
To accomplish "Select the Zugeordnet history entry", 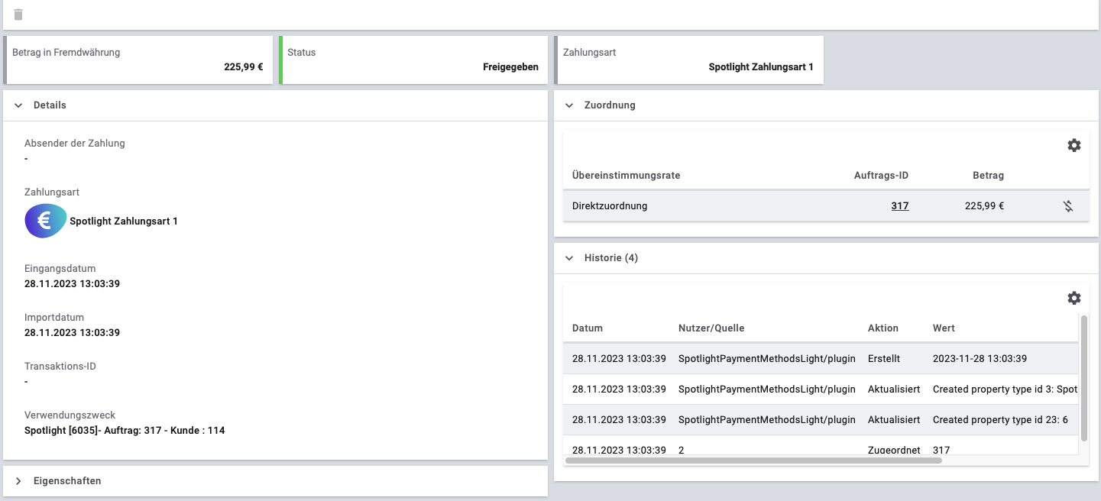I will tap(893, 450).
